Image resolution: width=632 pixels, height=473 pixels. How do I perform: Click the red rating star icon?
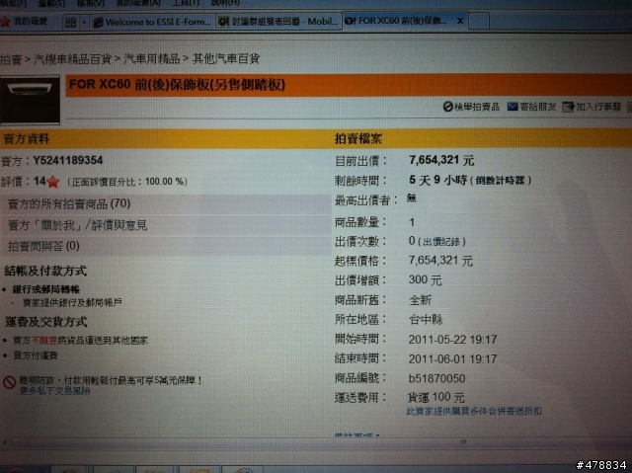click(x=52, y=182)
